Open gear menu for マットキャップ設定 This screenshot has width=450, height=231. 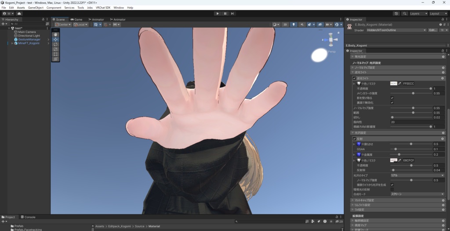[x=443, y=200]
